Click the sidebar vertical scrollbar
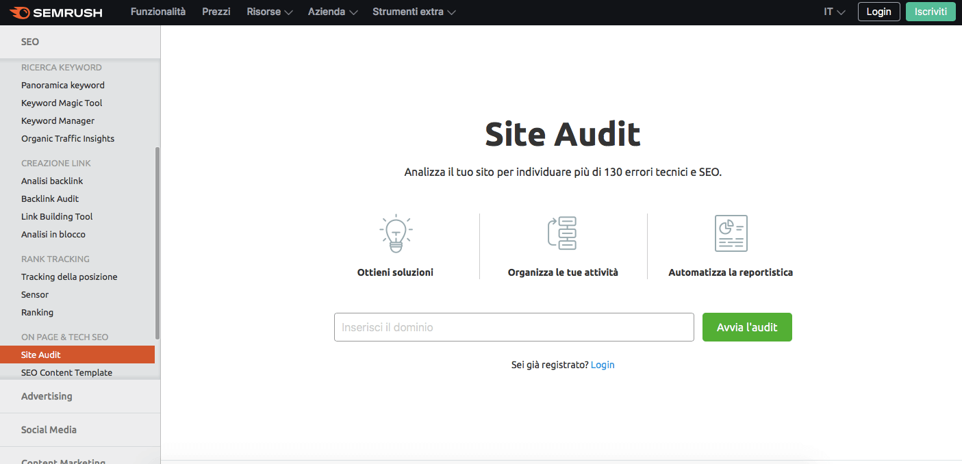This screenshot has height=464, width=962. 157,243
